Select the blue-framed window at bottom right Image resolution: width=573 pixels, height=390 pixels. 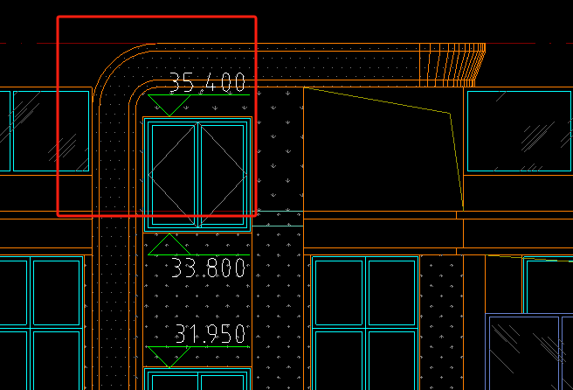(x=529, y=352)
